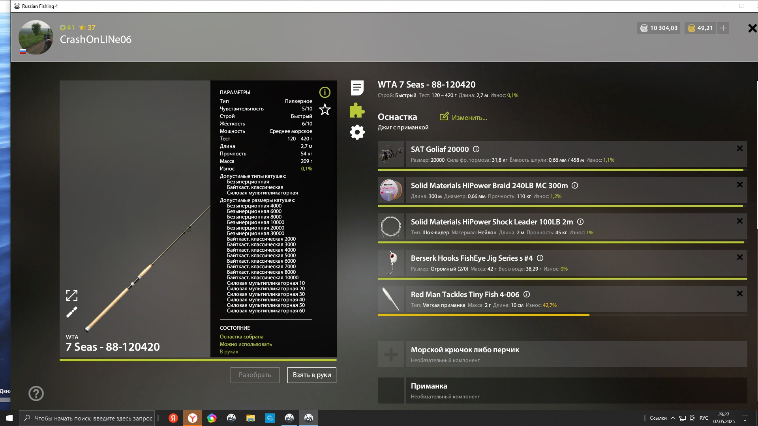Remove HiPower Braid 240LB line

tap(739, 185)
